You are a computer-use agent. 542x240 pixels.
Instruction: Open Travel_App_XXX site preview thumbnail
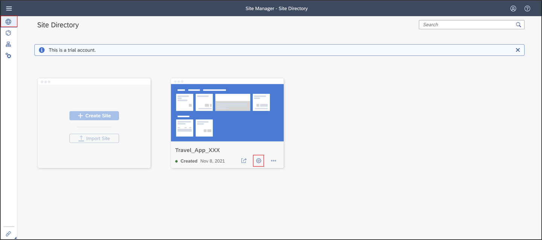point(227,113)
